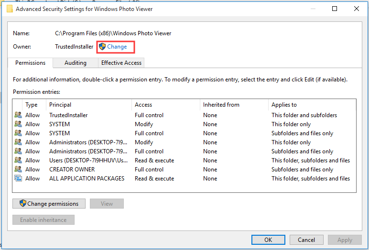
Task: Change the owner from TrustedInstaller
Action: click(x=117, y=47)
